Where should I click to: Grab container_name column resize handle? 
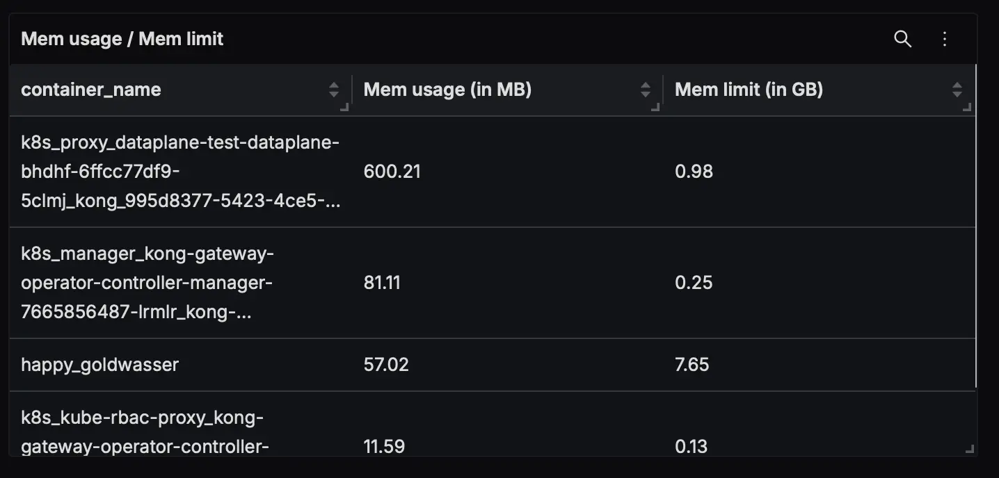(x=344, y=106)
